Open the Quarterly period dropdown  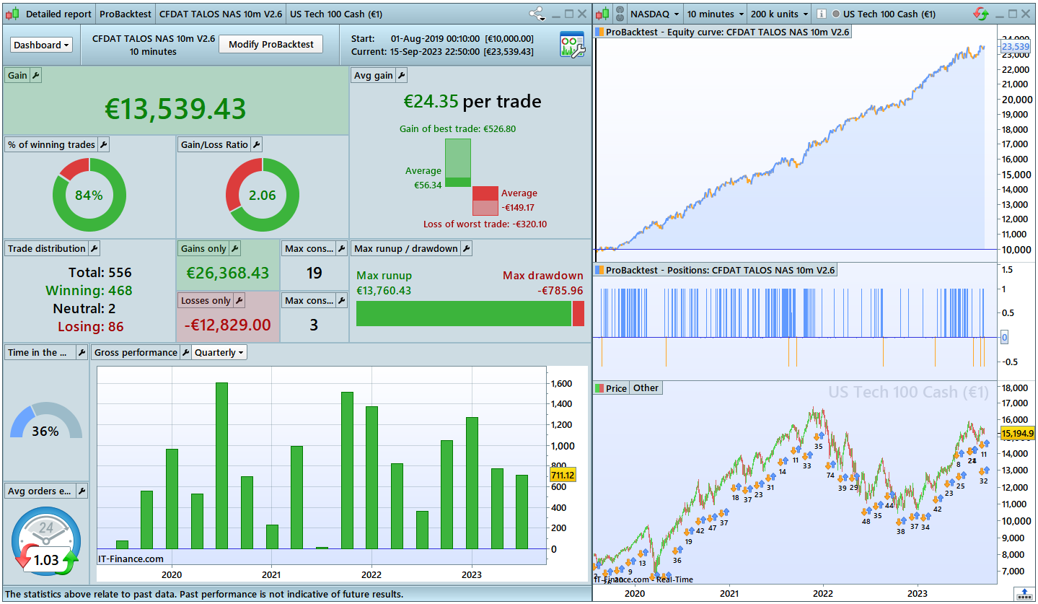[219, 352]
